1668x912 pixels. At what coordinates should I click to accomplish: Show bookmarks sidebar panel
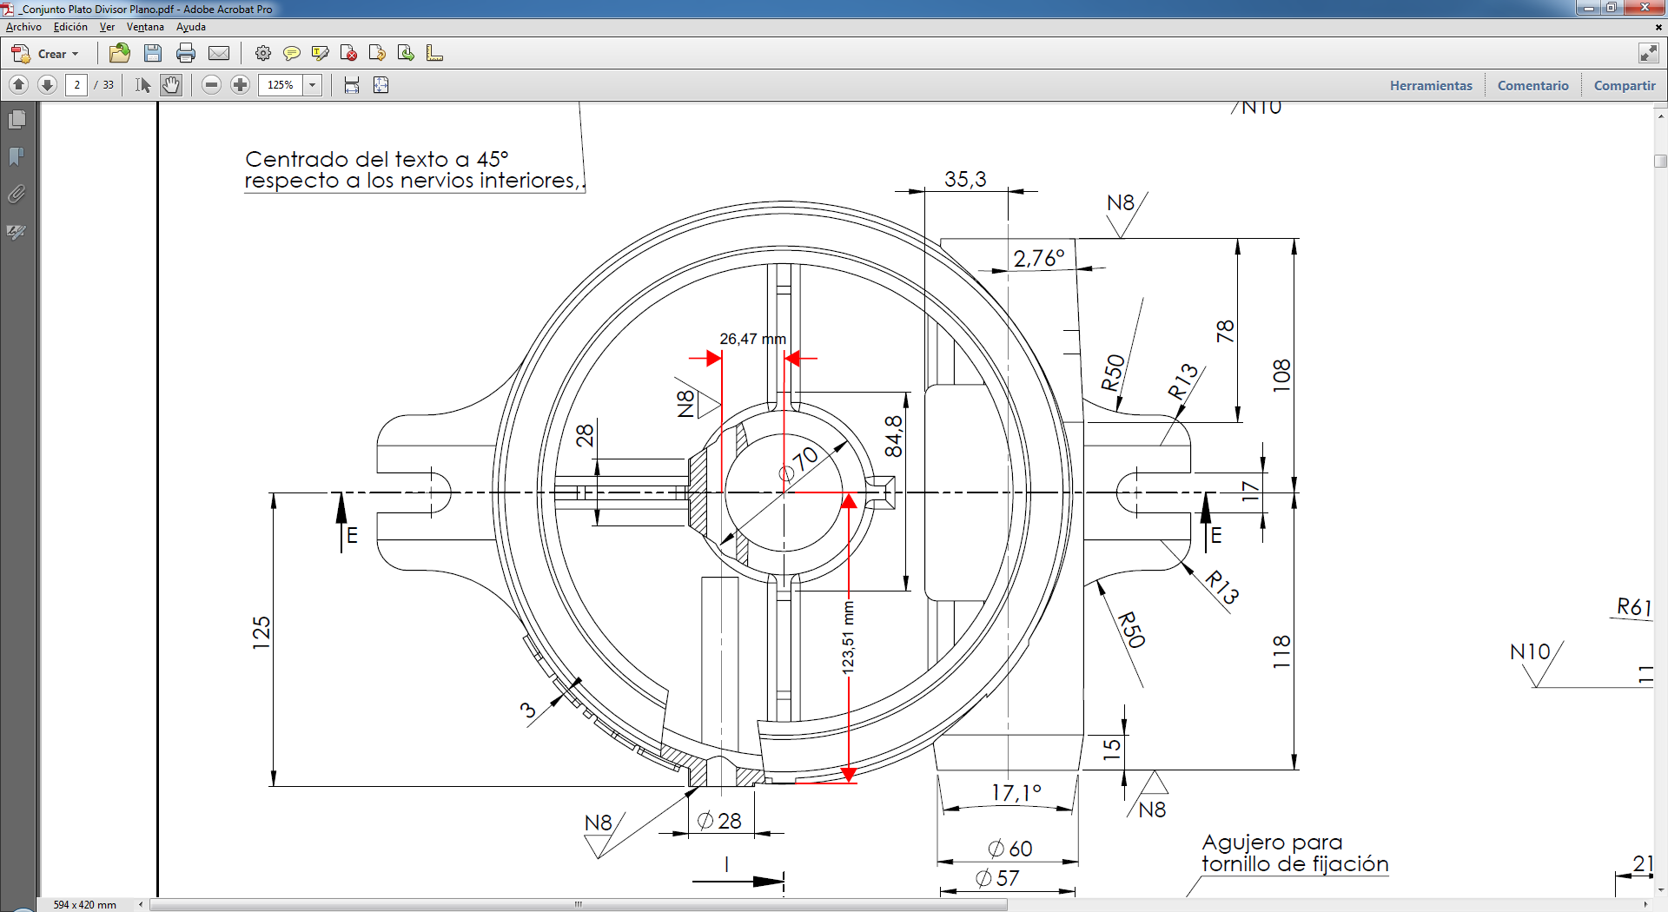[17, 156]
